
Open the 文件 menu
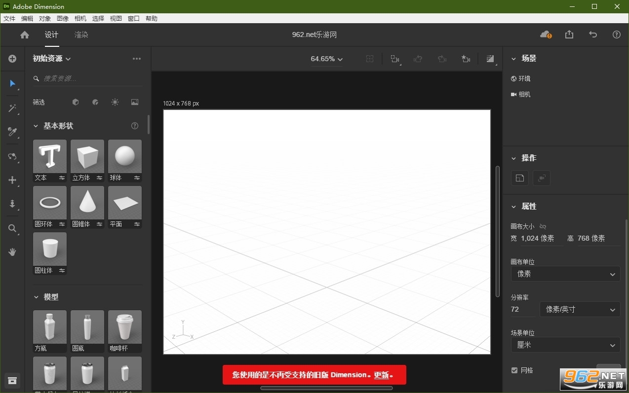point(9,18)
